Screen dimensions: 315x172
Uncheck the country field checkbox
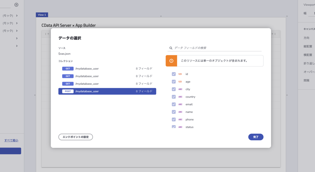coord(174,97)
